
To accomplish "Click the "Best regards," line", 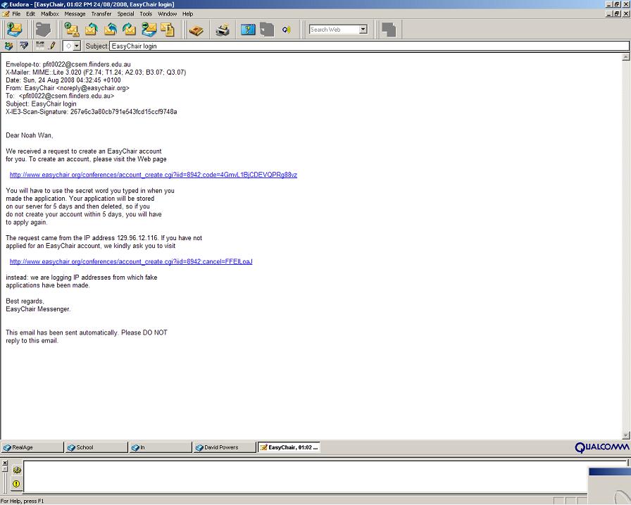I will 25,301.
